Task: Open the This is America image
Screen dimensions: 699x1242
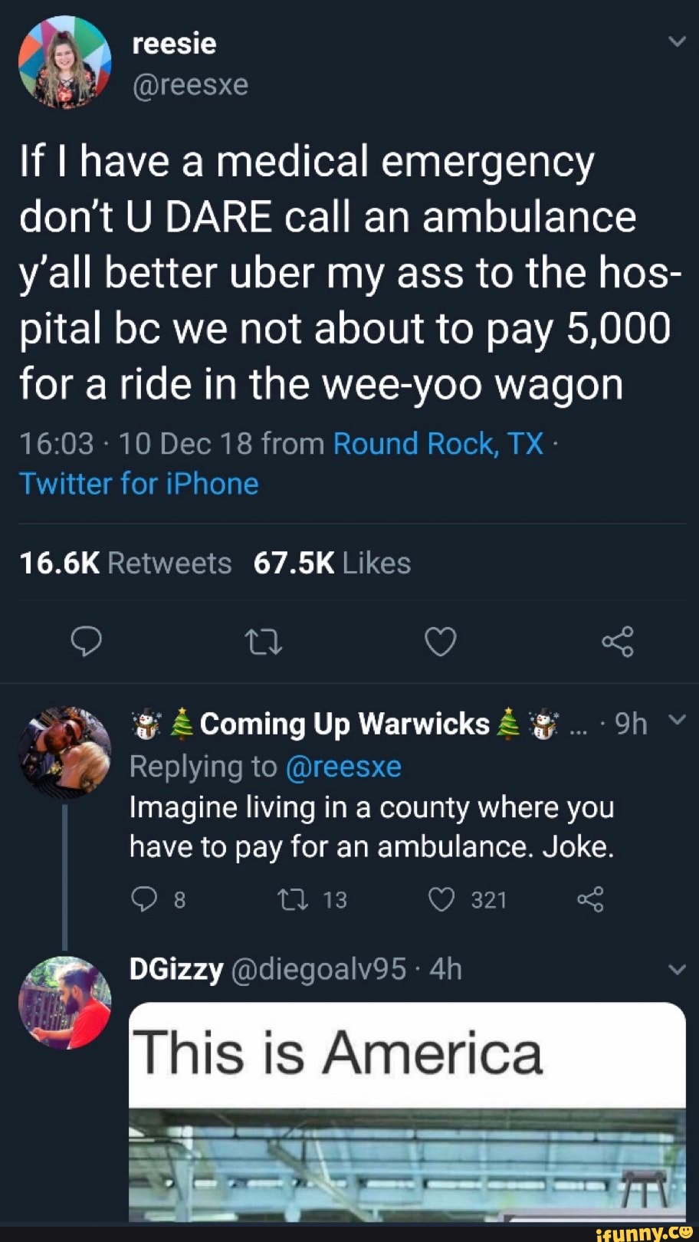Action: click(407, 1110)
